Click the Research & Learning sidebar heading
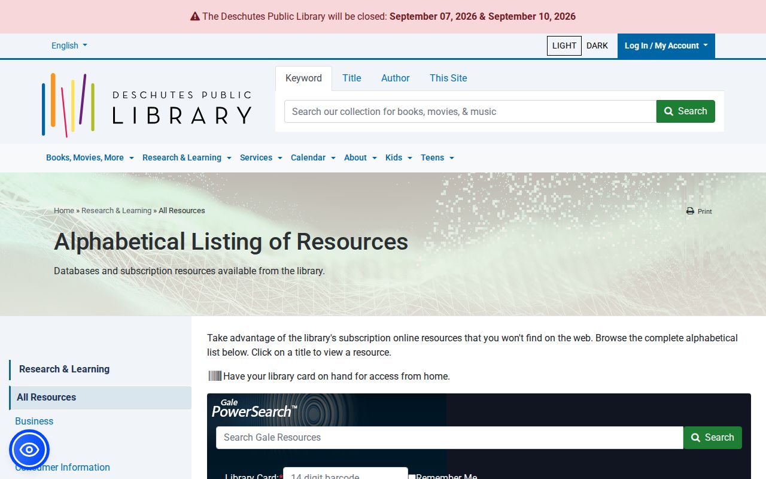 tap(64, 369)
